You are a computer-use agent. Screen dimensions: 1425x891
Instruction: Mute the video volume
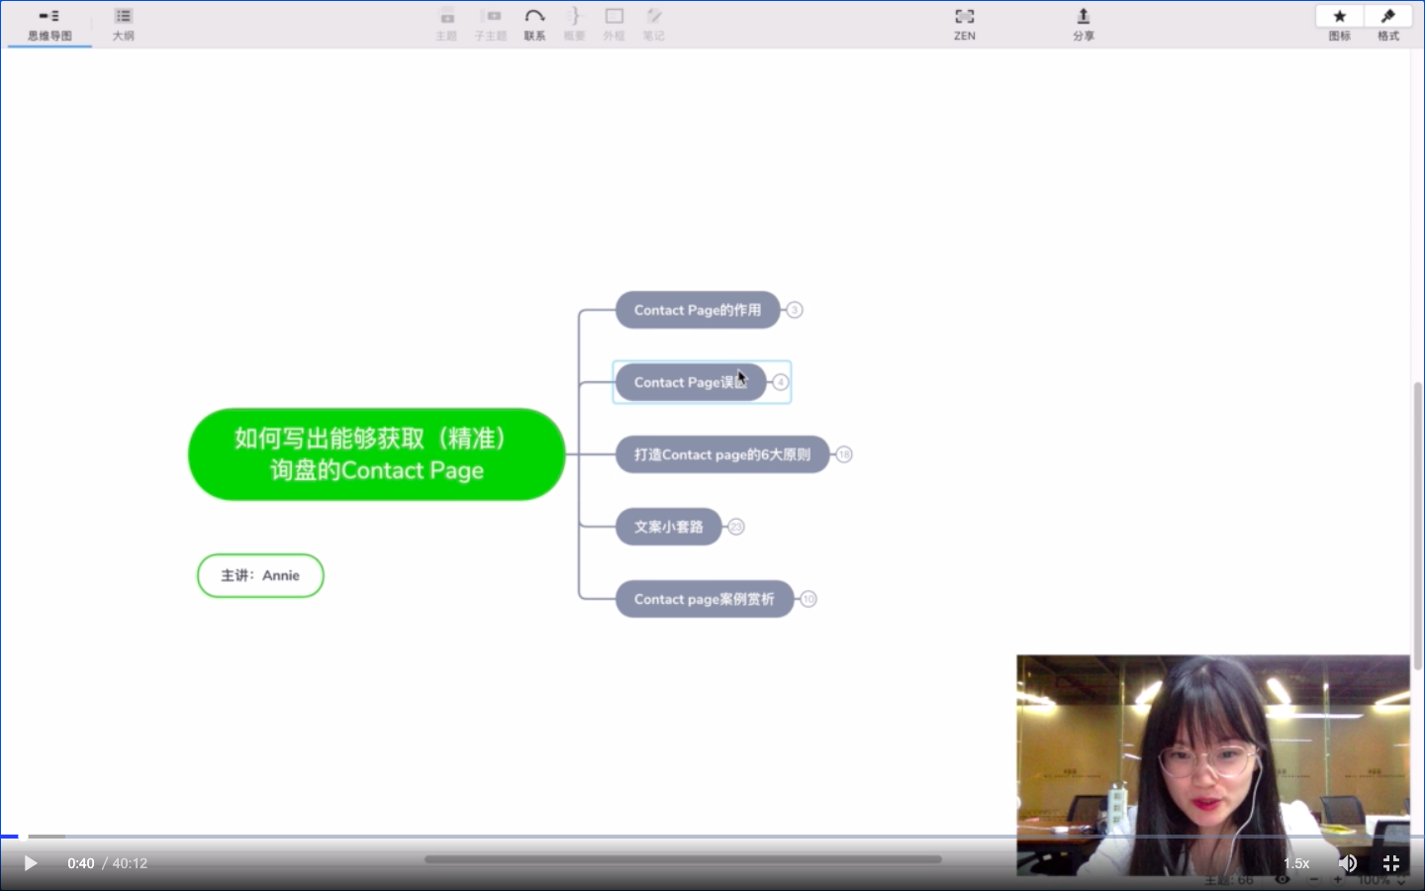[1348, 863]
